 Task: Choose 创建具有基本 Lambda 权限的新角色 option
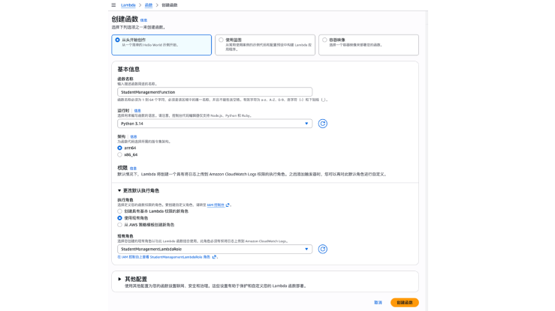[119, 211]
